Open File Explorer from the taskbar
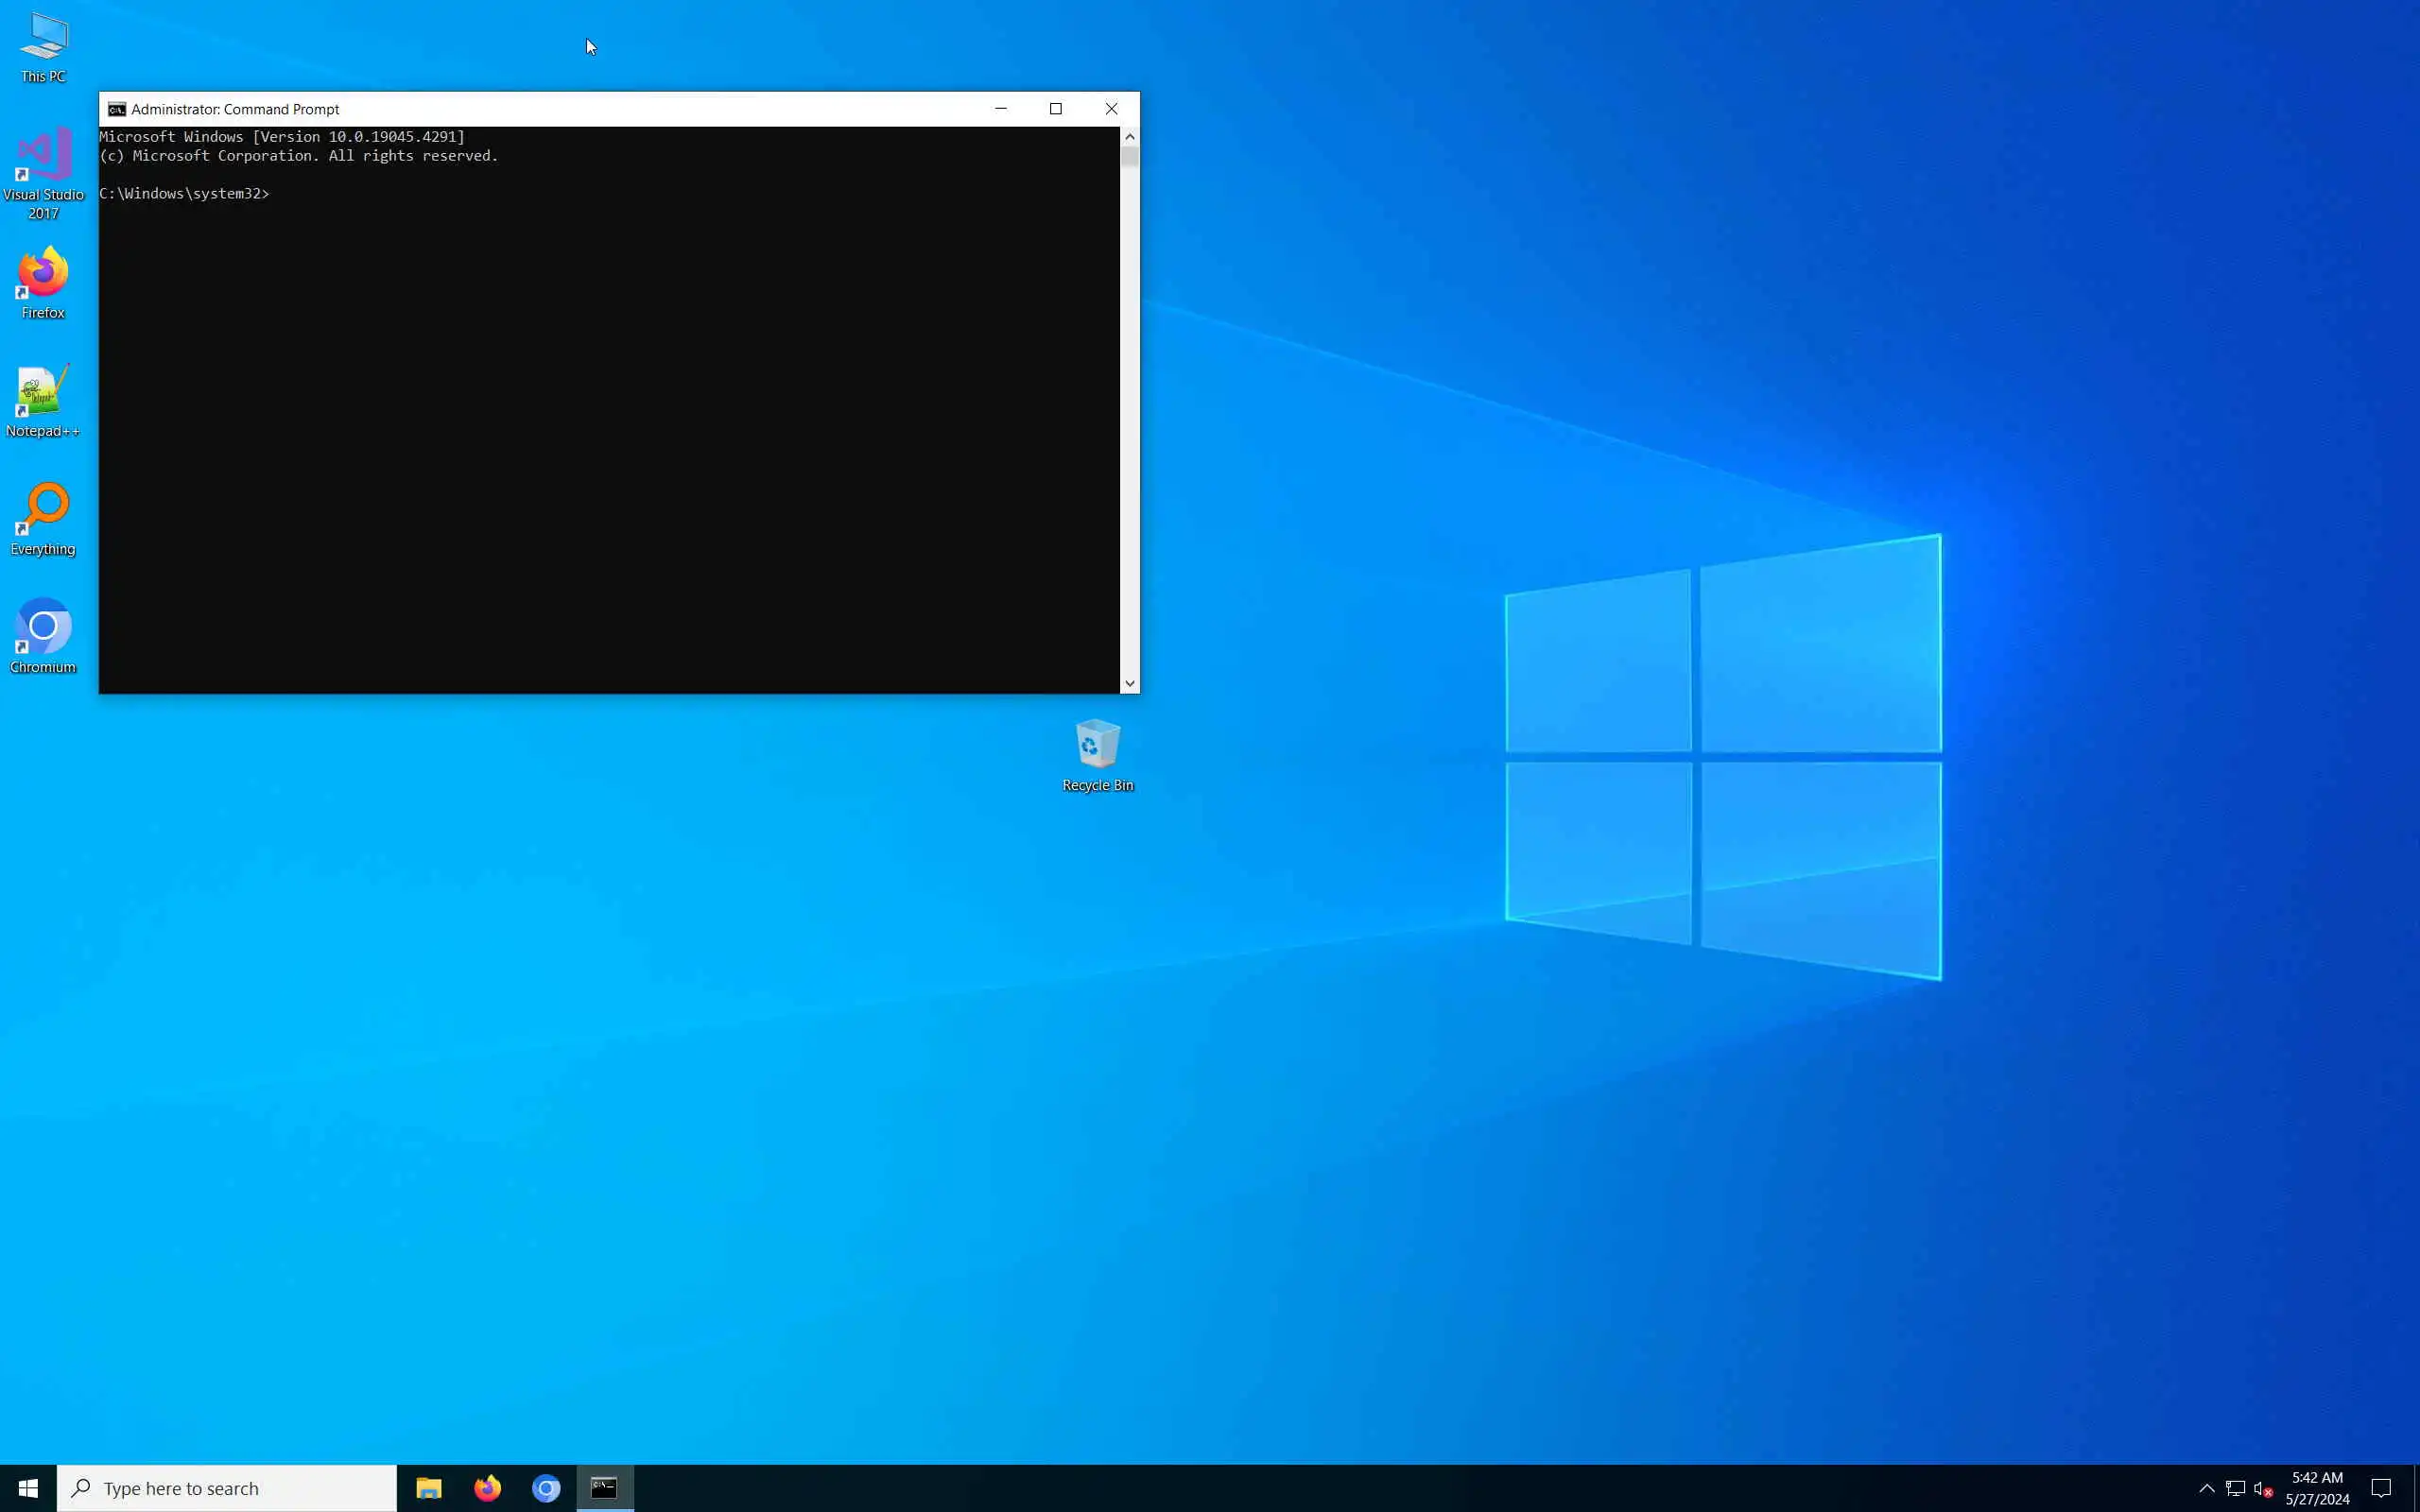 coord(429,1488)
